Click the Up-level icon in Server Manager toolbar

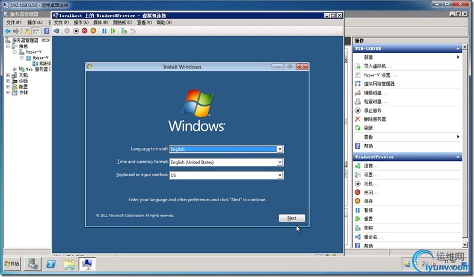tap(27, 31)
